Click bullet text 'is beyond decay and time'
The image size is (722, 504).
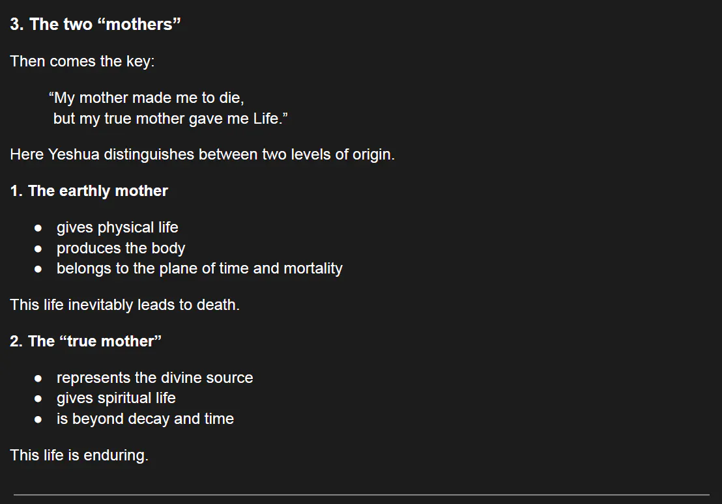pos(145,419)
